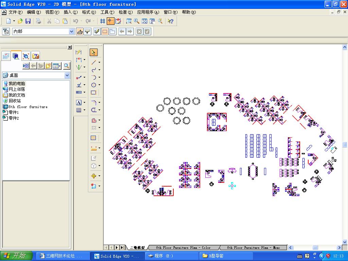This screenshot has width=348, height=261.
Task: Switch to the 三维网技术论坛 taskbar window
Action: pos(63,256)
